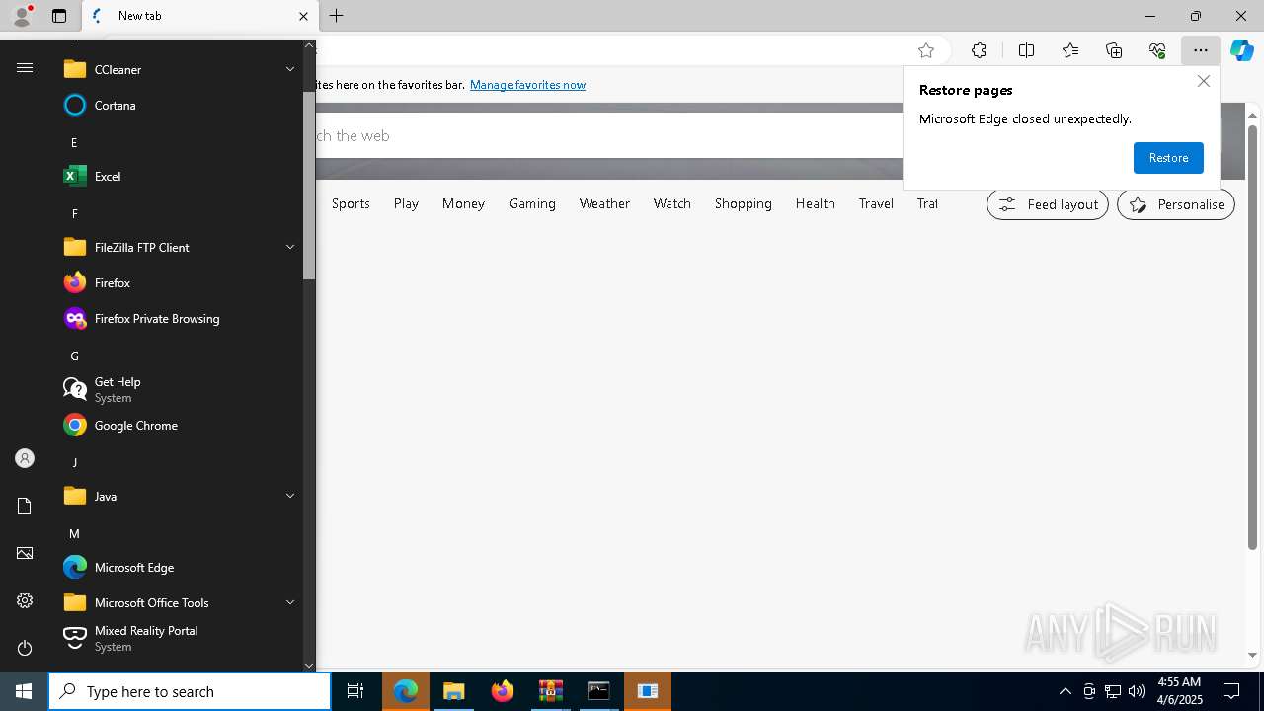Select the Weather feed tab
1264x711 pixels.
[x=604, y=203]
